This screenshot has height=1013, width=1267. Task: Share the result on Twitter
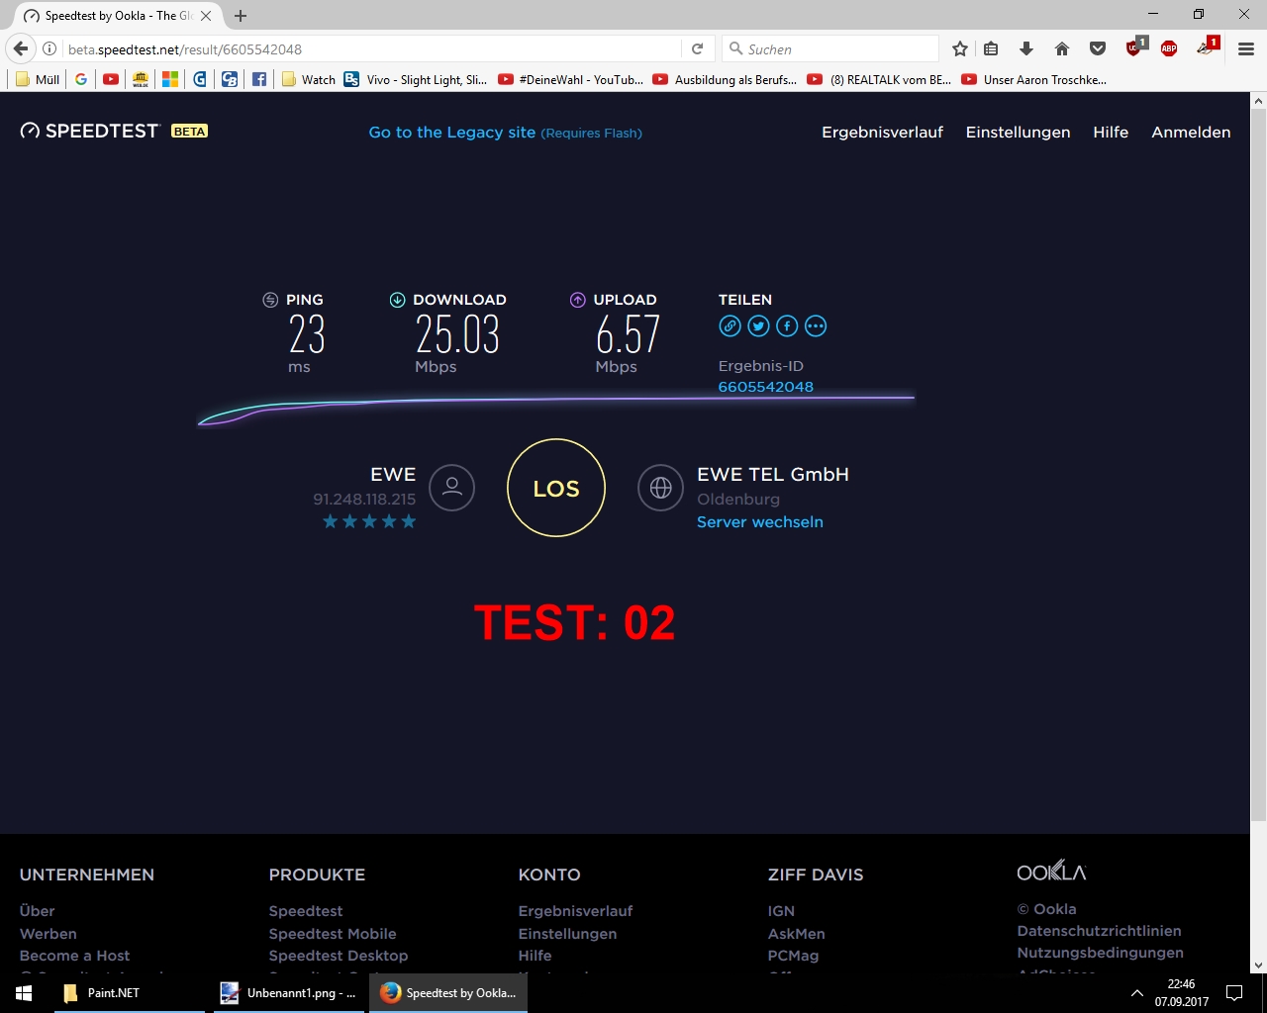pos(758,325)
